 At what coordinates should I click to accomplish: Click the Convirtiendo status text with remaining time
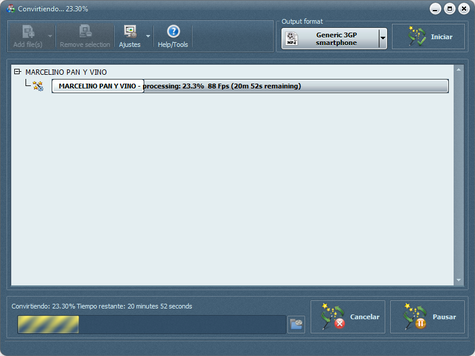coord(102,306)
